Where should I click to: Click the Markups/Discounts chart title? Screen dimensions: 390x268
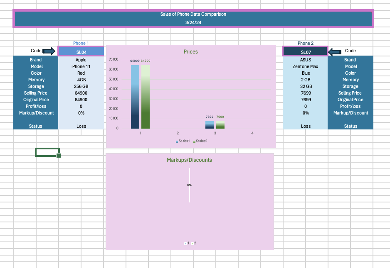(189, 160)
